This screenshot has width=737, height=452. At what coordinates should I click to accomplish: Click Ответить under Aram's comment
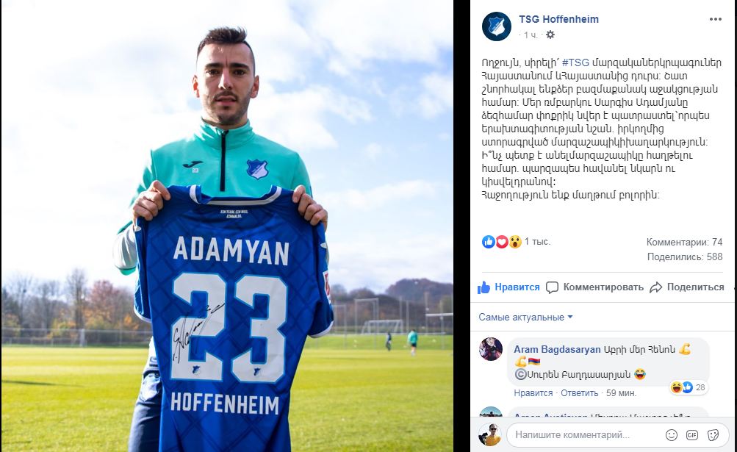pyautogui.click(x=579, y=393)
